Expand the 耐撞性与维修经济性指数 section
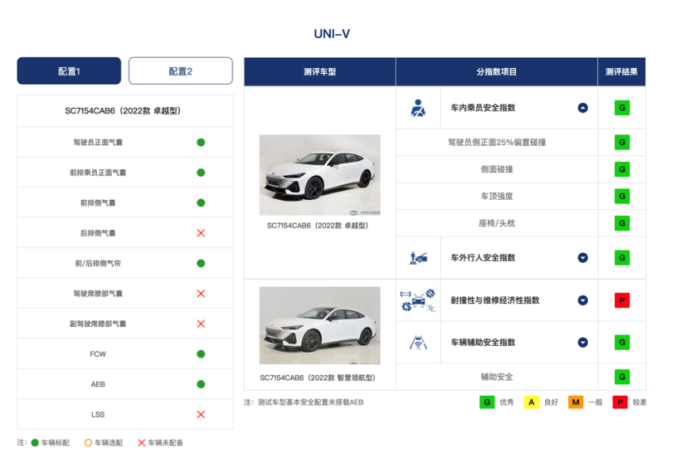This screenshot has width=676, height=468. tap(583, 301)
